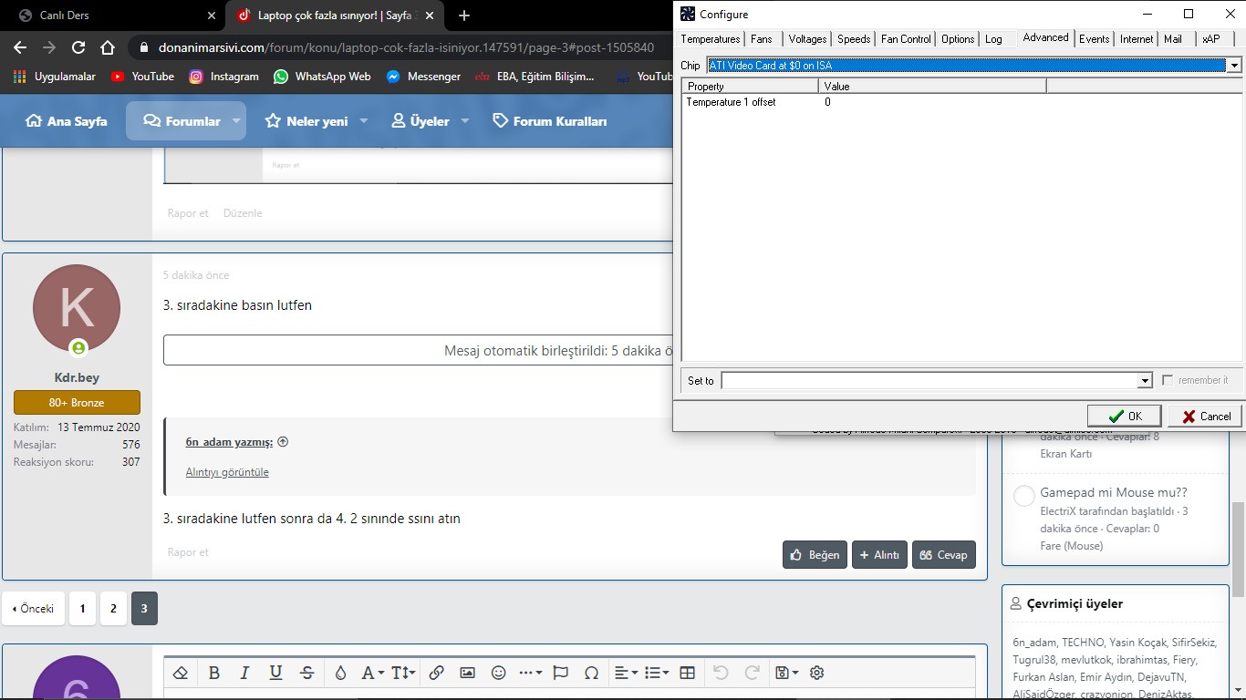Click the flag icon in editor toolbar
1246x700 pixels.
(561, 673)
